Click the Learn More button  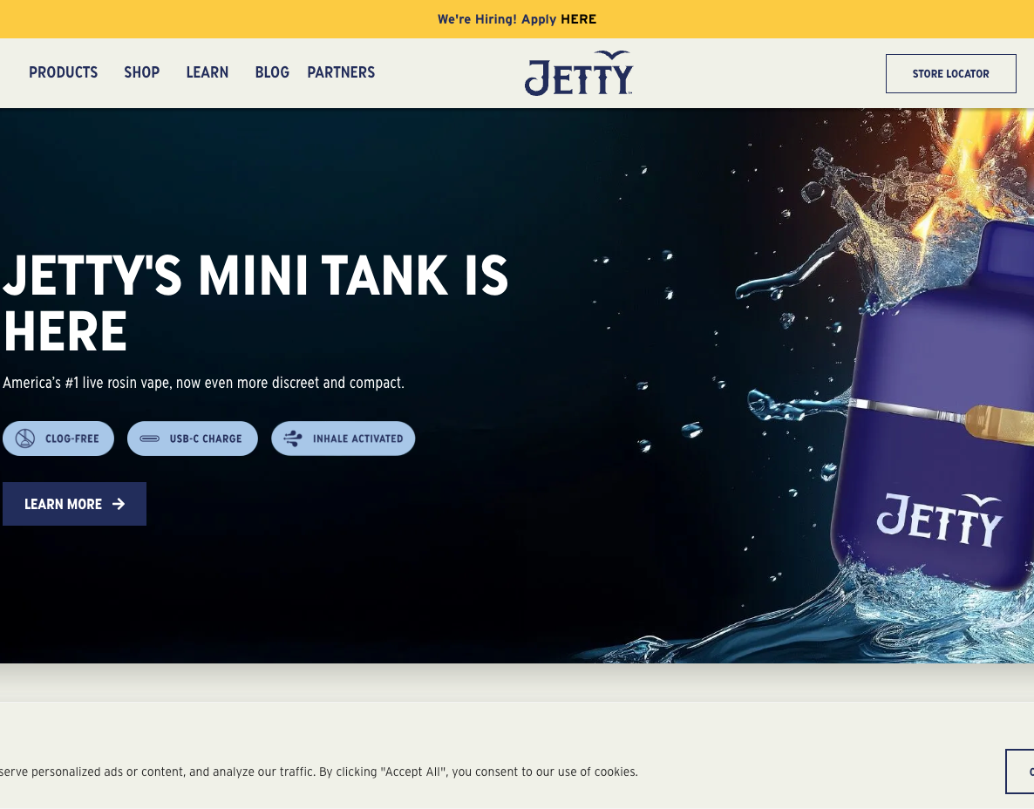74,504
